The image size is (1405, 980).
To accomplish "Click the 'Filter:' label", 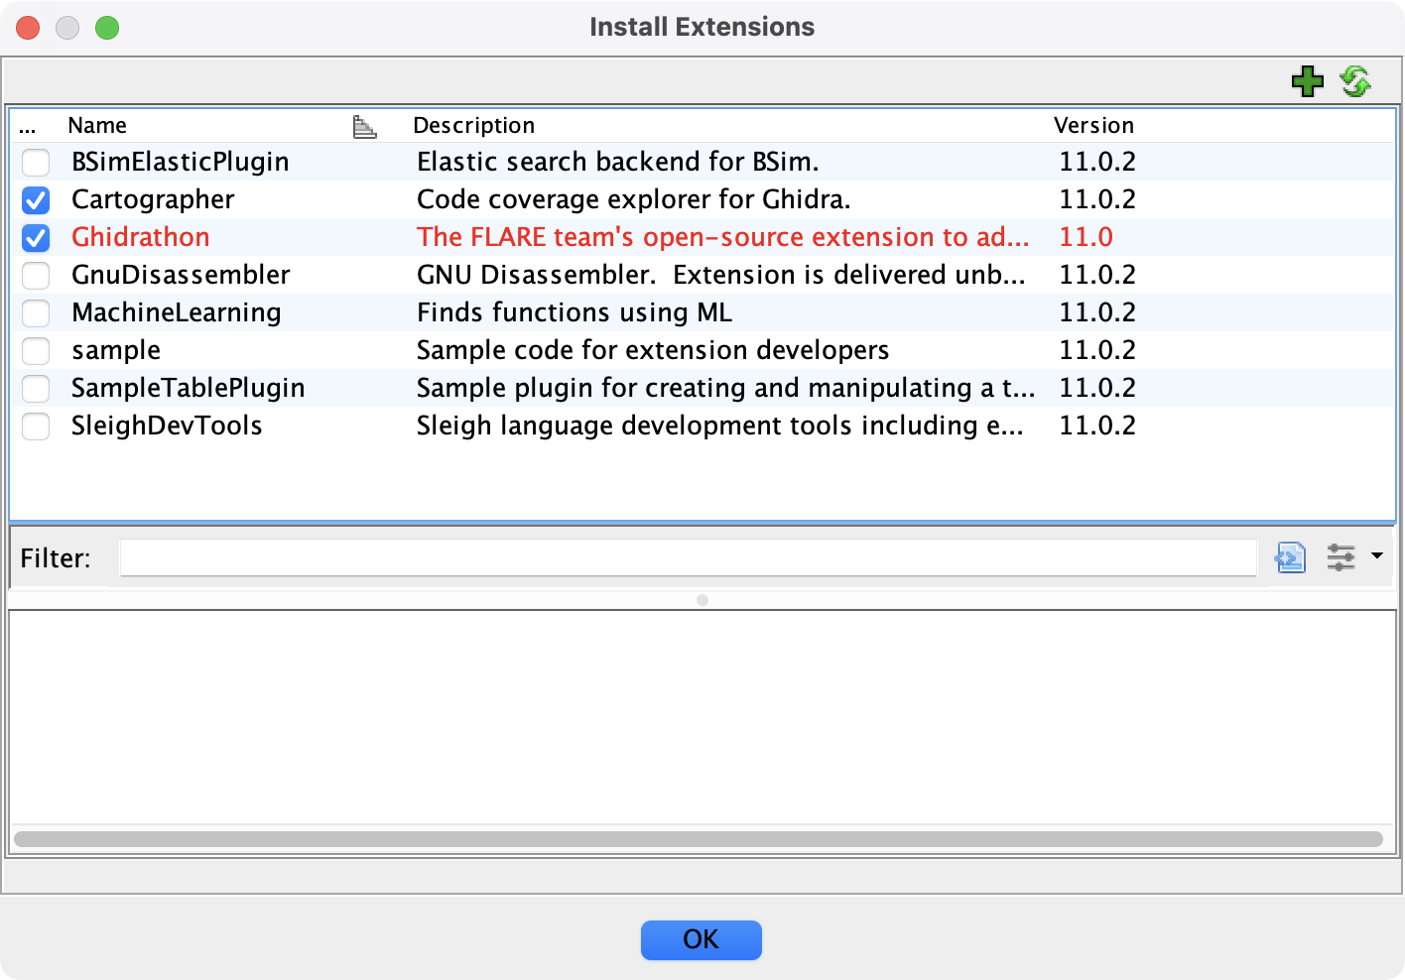I will 56,558.
